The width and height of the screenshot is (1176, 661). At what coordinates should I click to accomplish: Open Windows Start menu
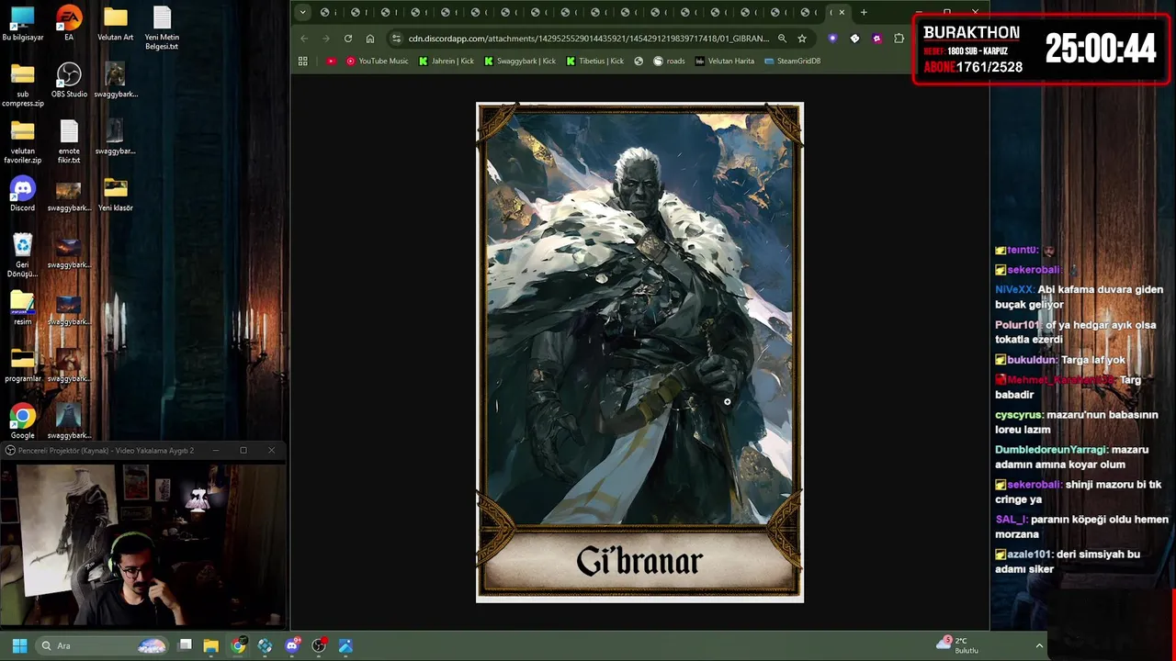click(x=19, y=645)
